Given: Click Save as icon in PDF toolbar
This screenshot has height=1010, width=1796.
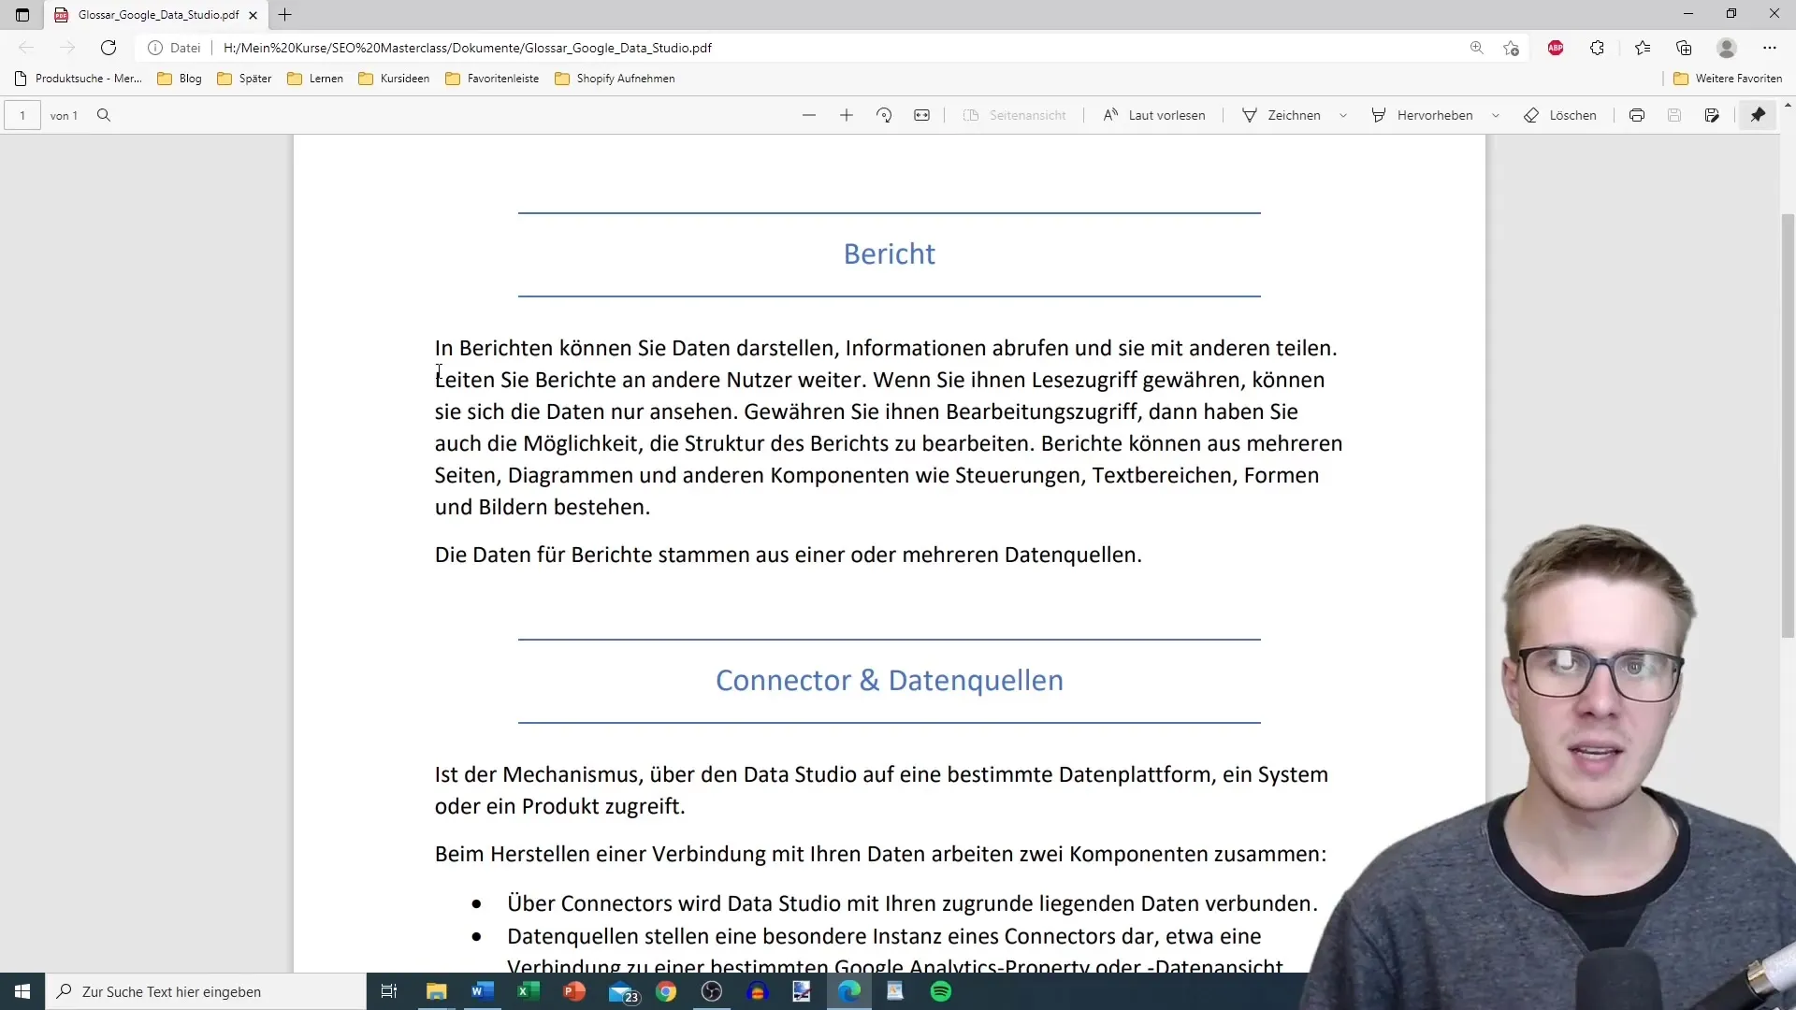Looking at the screenshot, I should tap(1712, 115).
